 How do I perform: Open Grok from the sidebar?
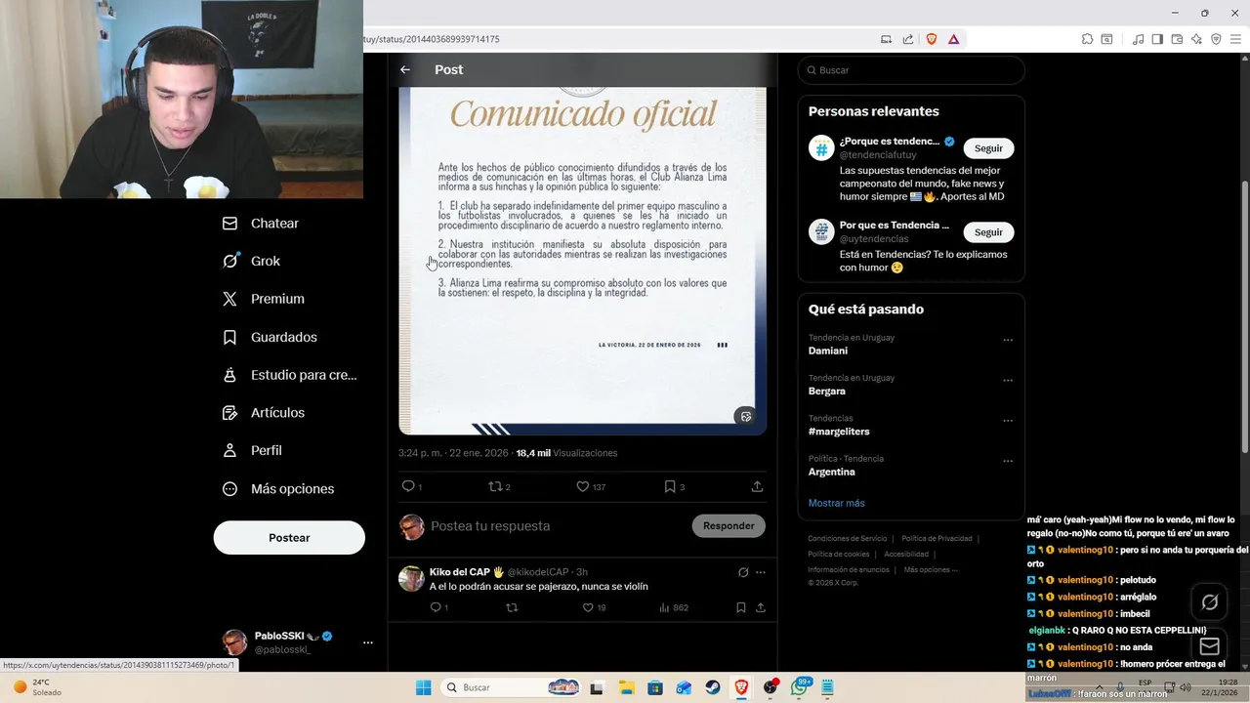[265, 262]
